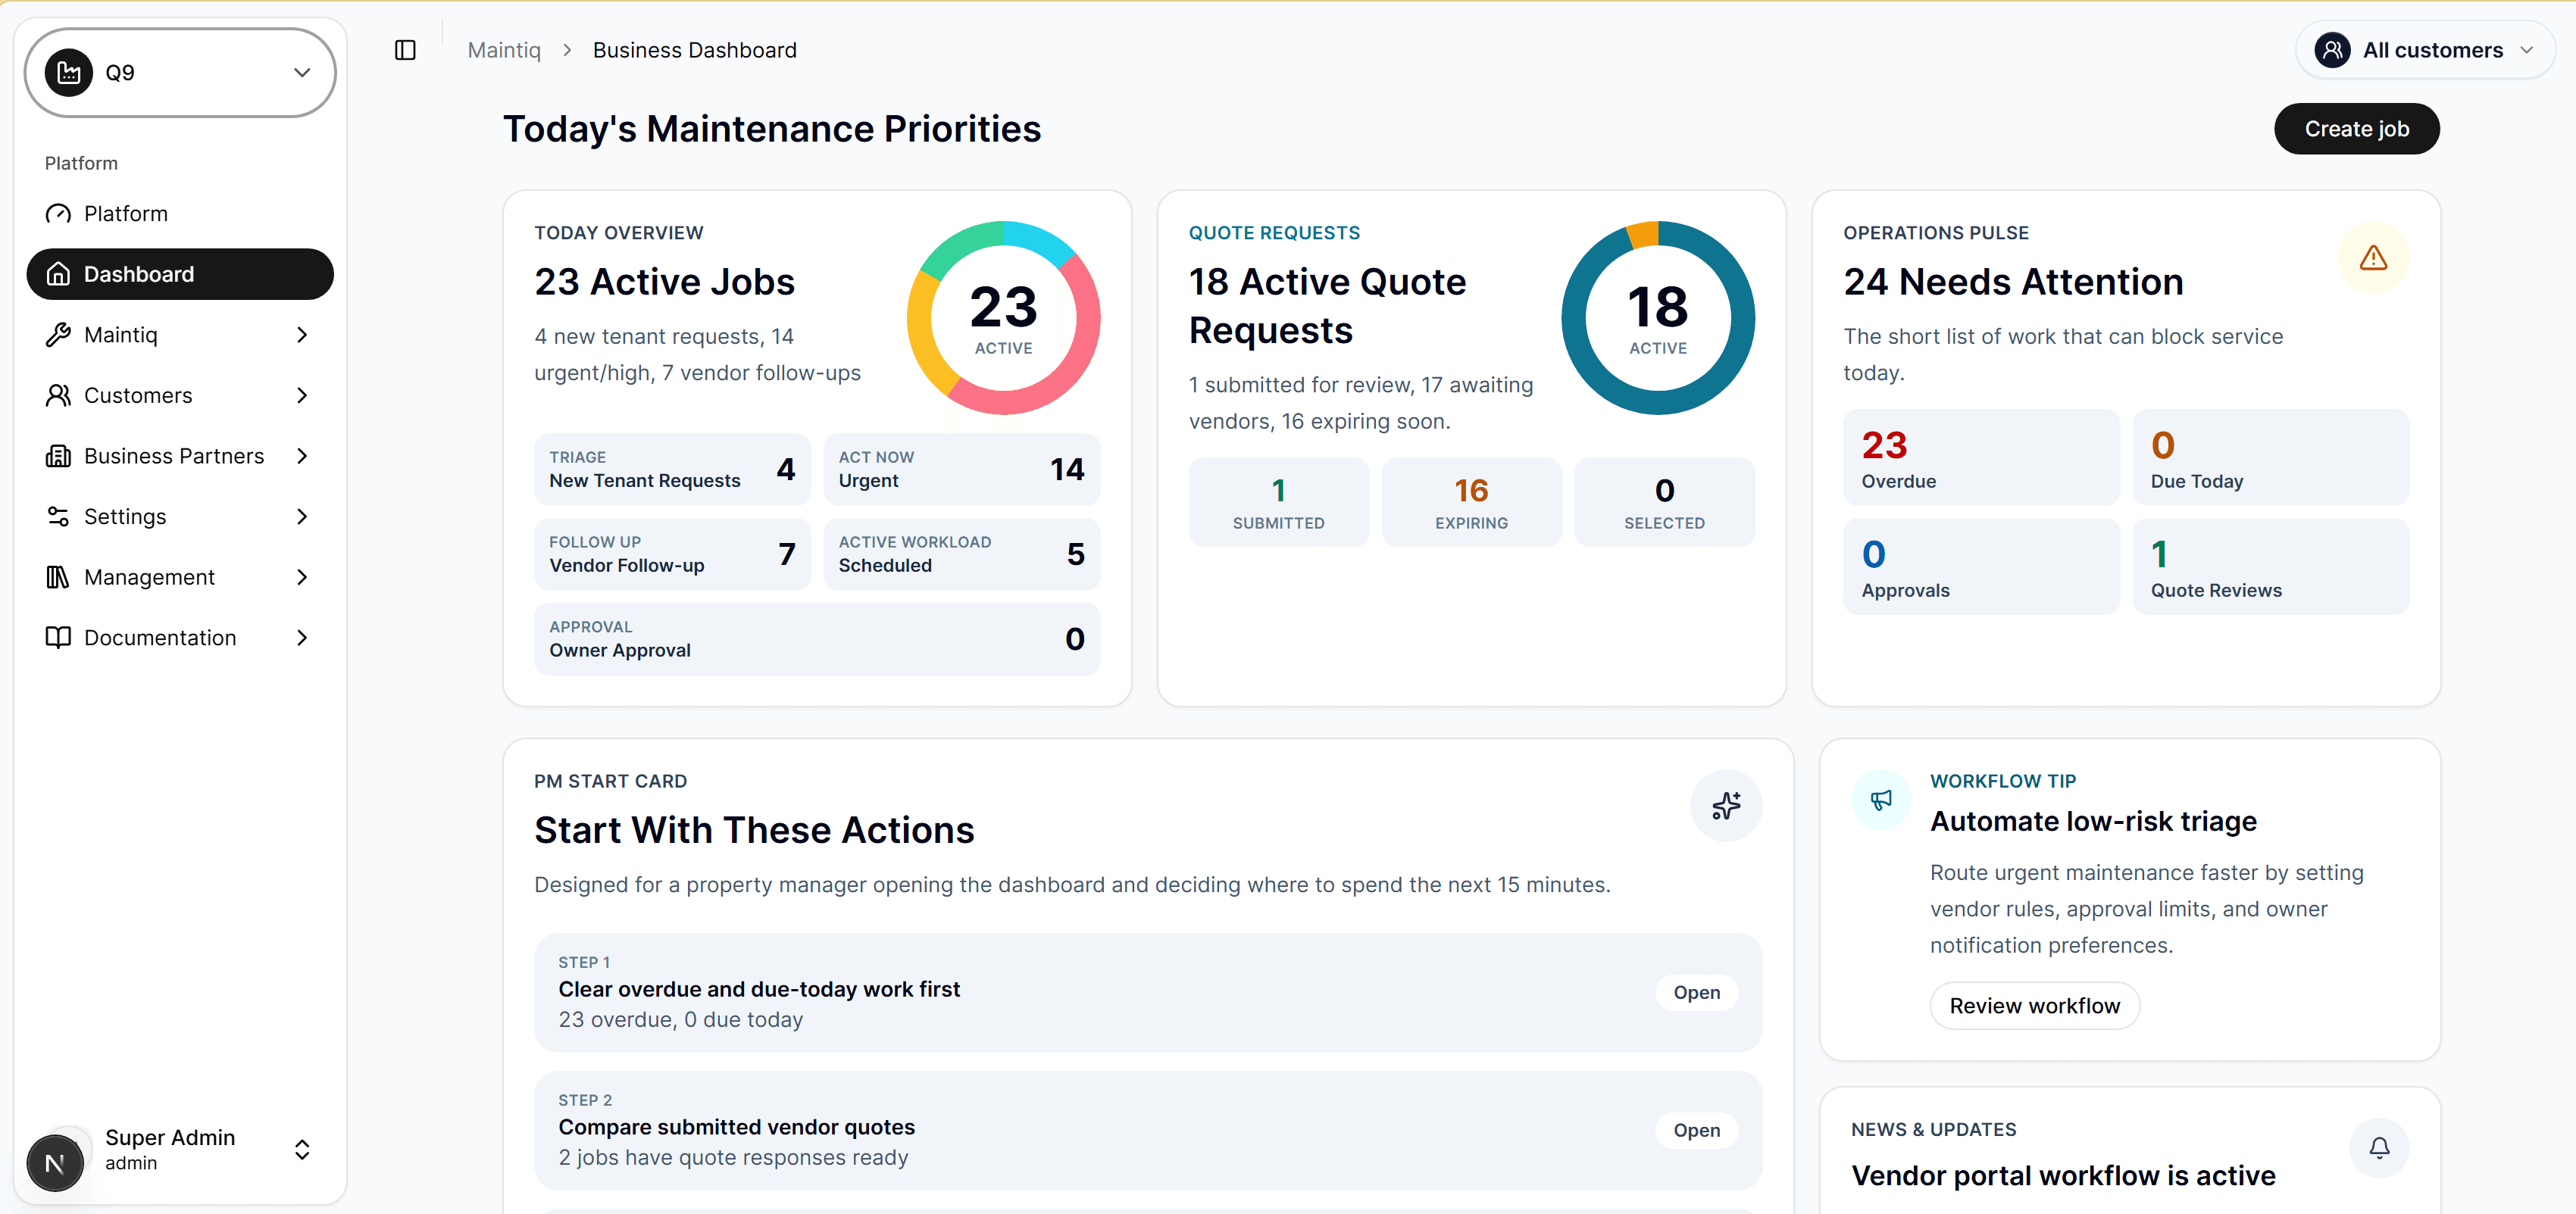Click the Business Partners building icon

point(58,456)
